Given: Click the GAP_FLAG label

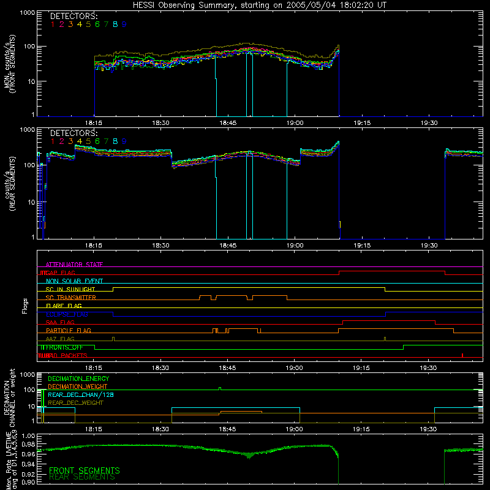Looking at the screenshot, I should pyautogui.click(x=60, y=273).
